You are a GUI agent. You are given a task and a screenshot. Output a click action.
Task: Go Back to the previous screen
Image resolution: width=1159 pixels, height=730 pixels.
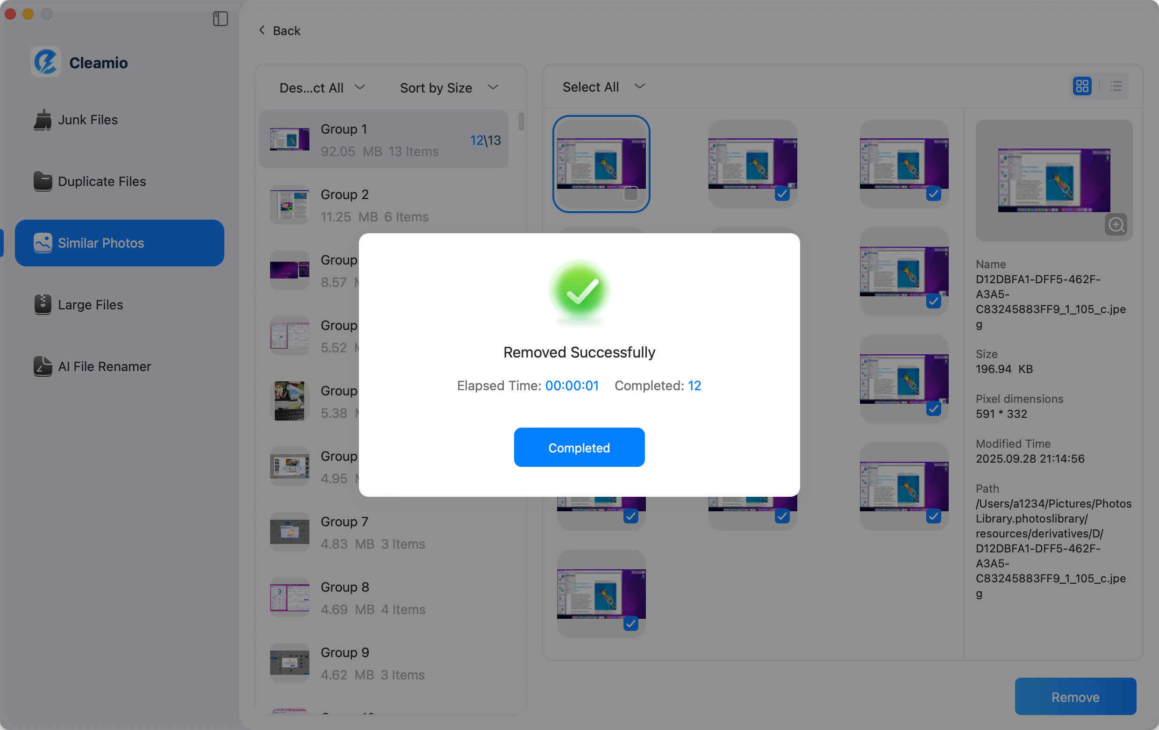click(279, 30)
